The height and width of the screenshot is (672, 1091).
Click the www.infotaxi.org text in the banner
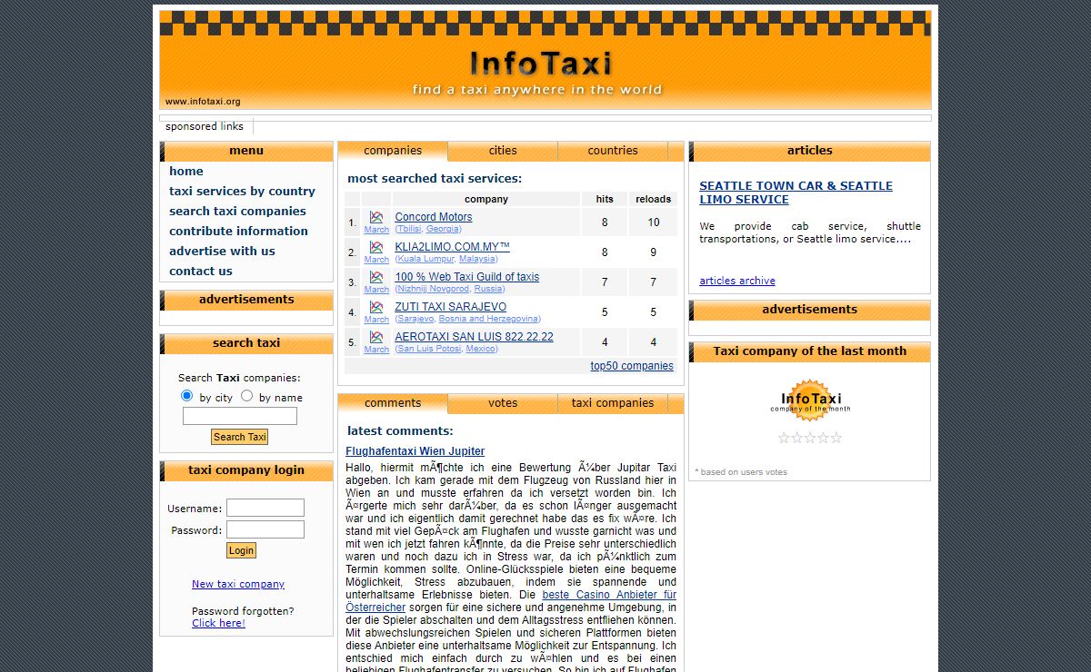click(203, 102)
